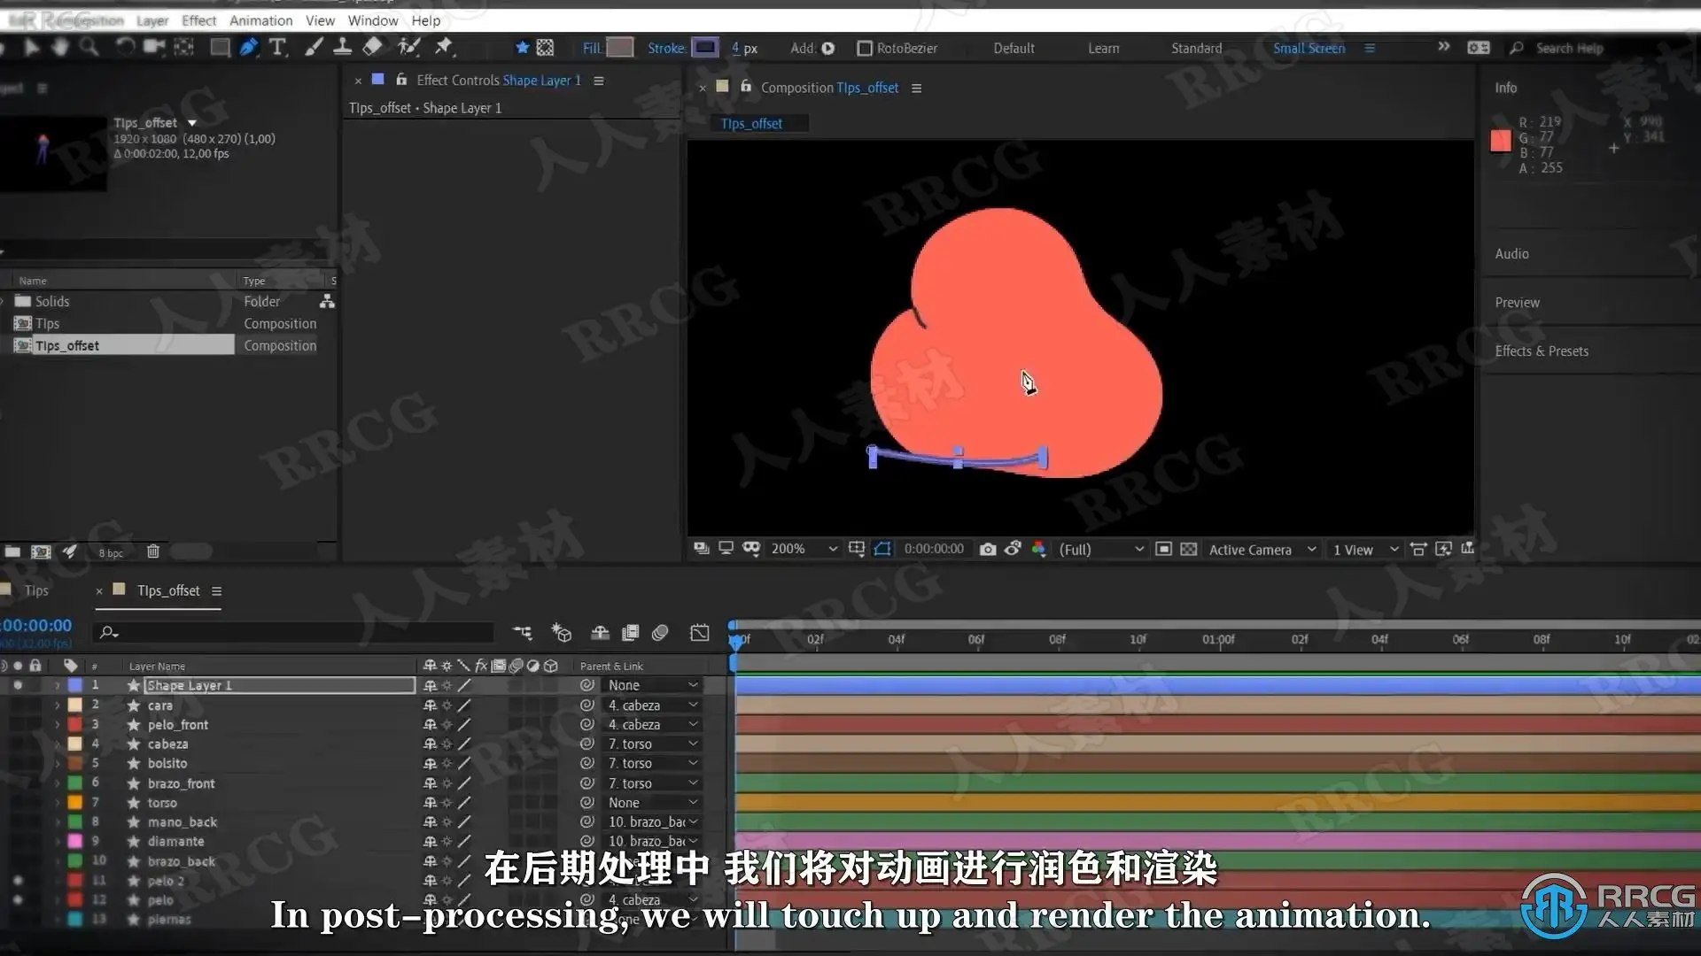This screenshot has width=1701, height=956.
Task: Select the Pen tool in toolbar
Action: pos(249,48)
